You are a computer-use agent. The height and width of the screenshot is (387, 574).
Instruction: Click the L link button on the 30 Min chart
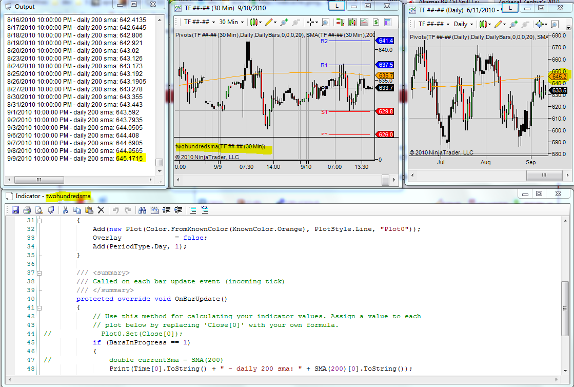[x=337, y=6]
